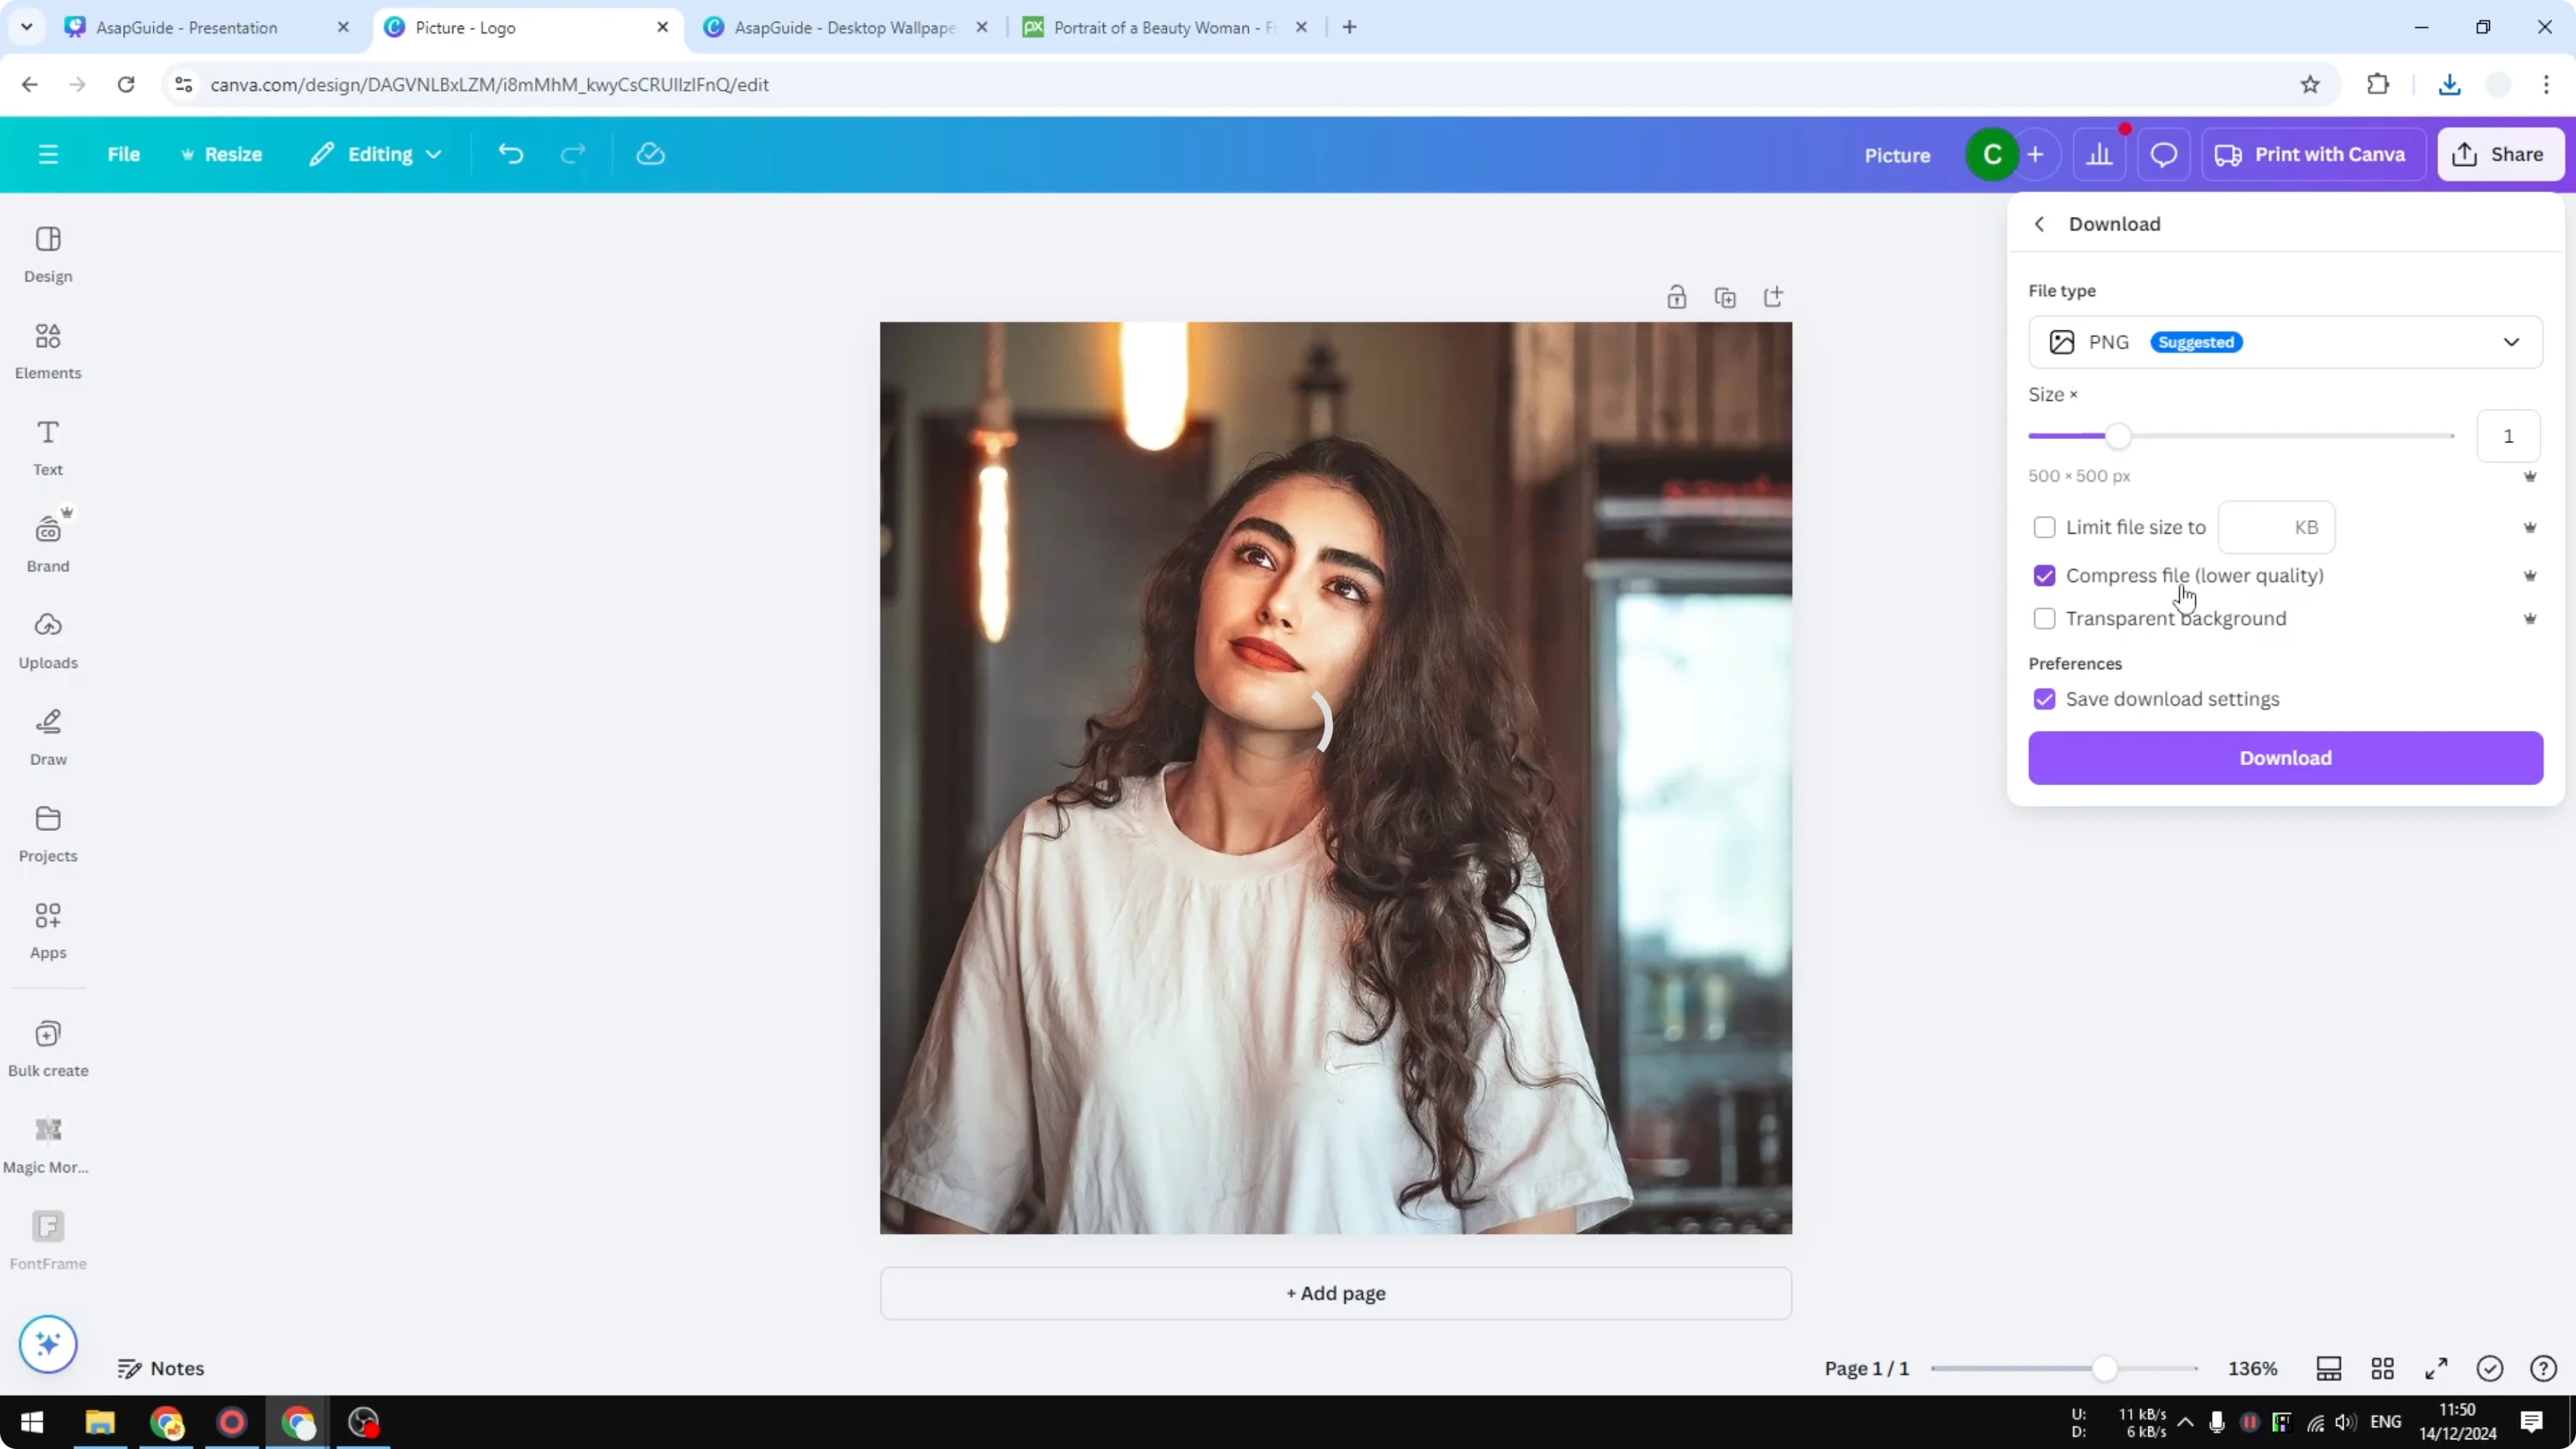2576x1449 pixels.
Task: Open the Canva Assistant sparkle icon
Action: click(47, 1344)
